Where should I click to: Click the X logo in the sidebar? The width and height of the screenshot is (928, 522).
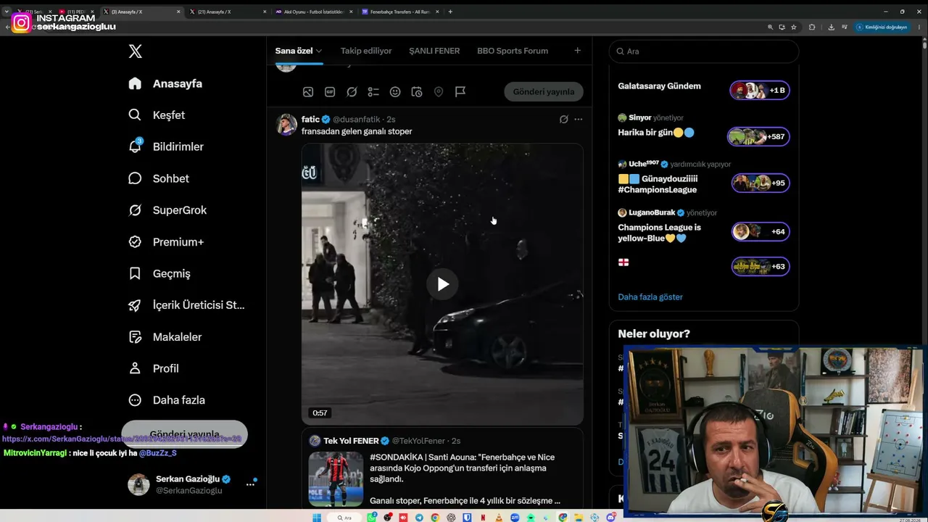click(136, 51)
